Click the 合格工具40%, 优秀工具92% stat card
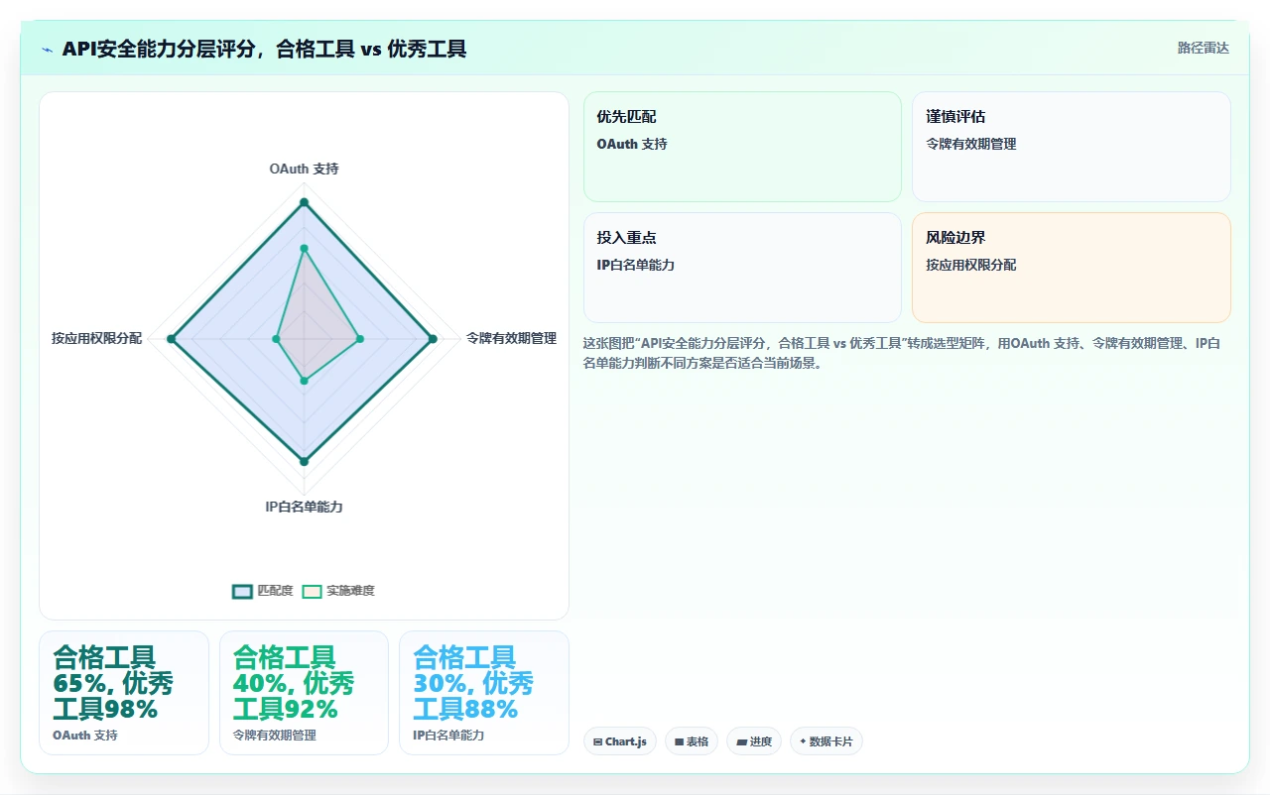 [x=304, y=693]
